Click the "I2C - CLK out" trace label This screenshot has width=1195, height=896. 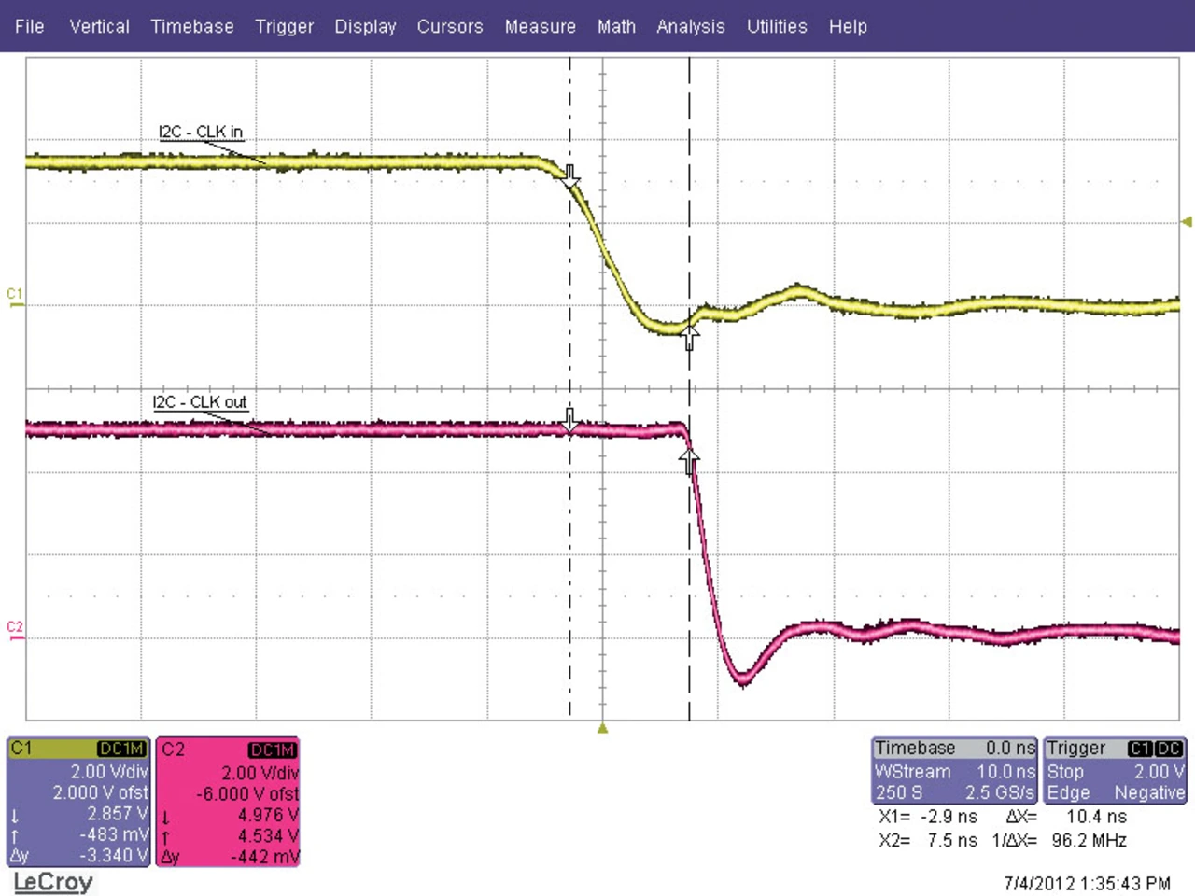pyautogui.click(x=200, y=402)
